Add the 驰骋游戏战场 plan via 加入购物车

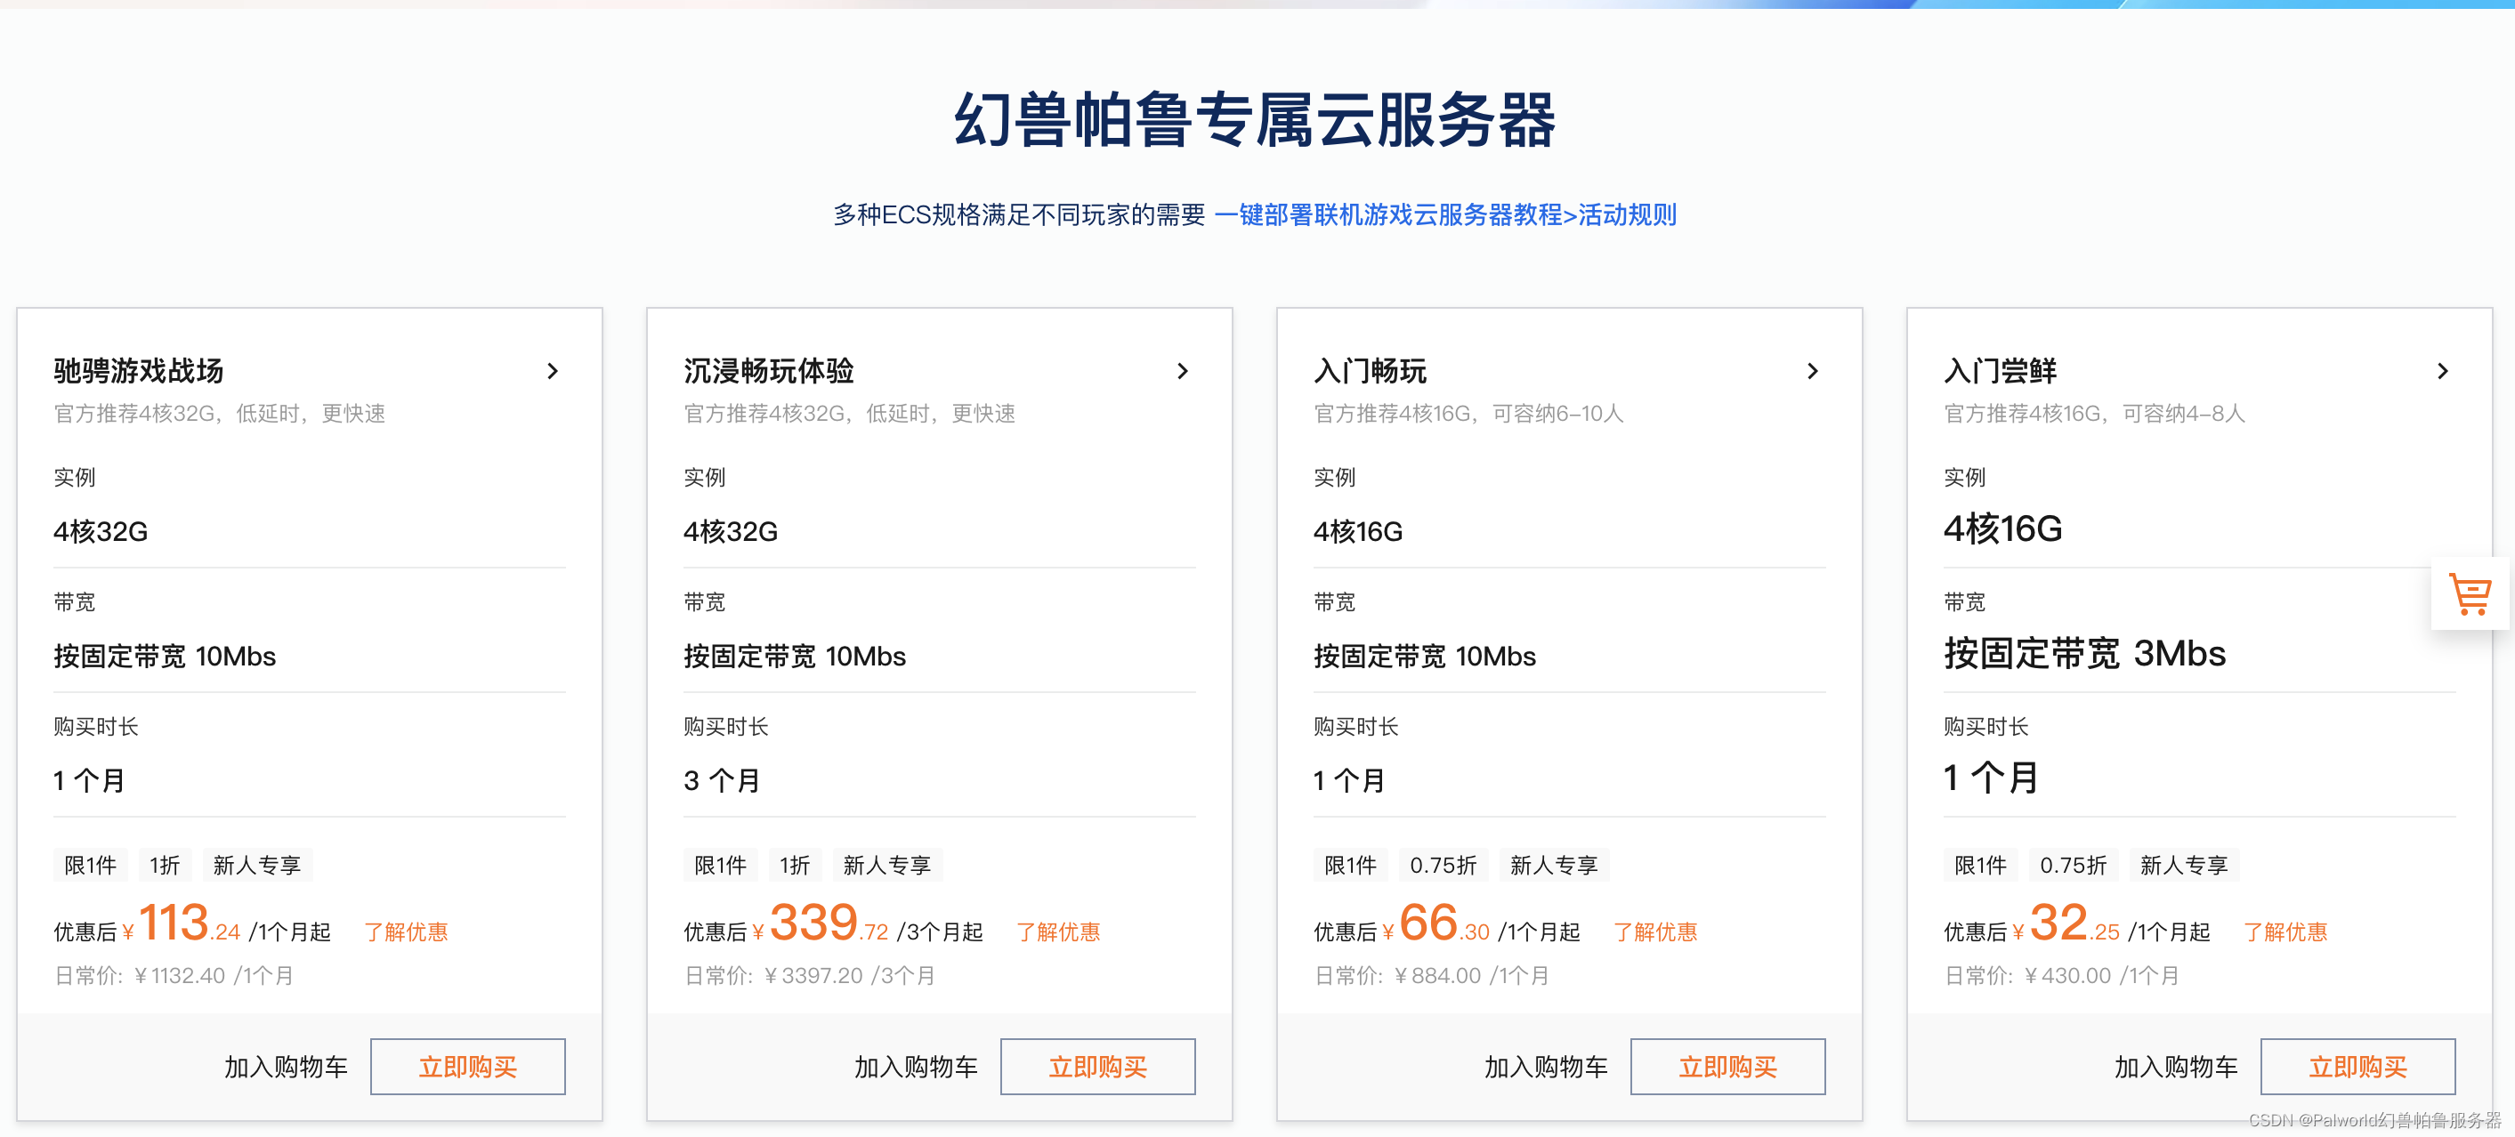tap(286, 1067)
